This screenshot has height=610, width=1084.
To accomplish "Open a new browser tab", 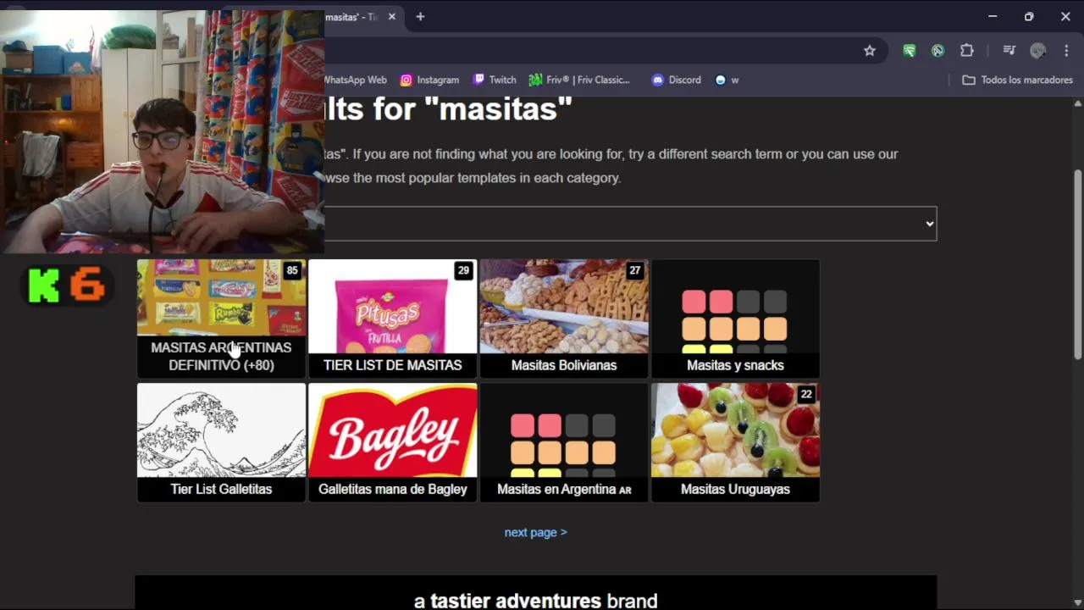I will coord(420,17).
